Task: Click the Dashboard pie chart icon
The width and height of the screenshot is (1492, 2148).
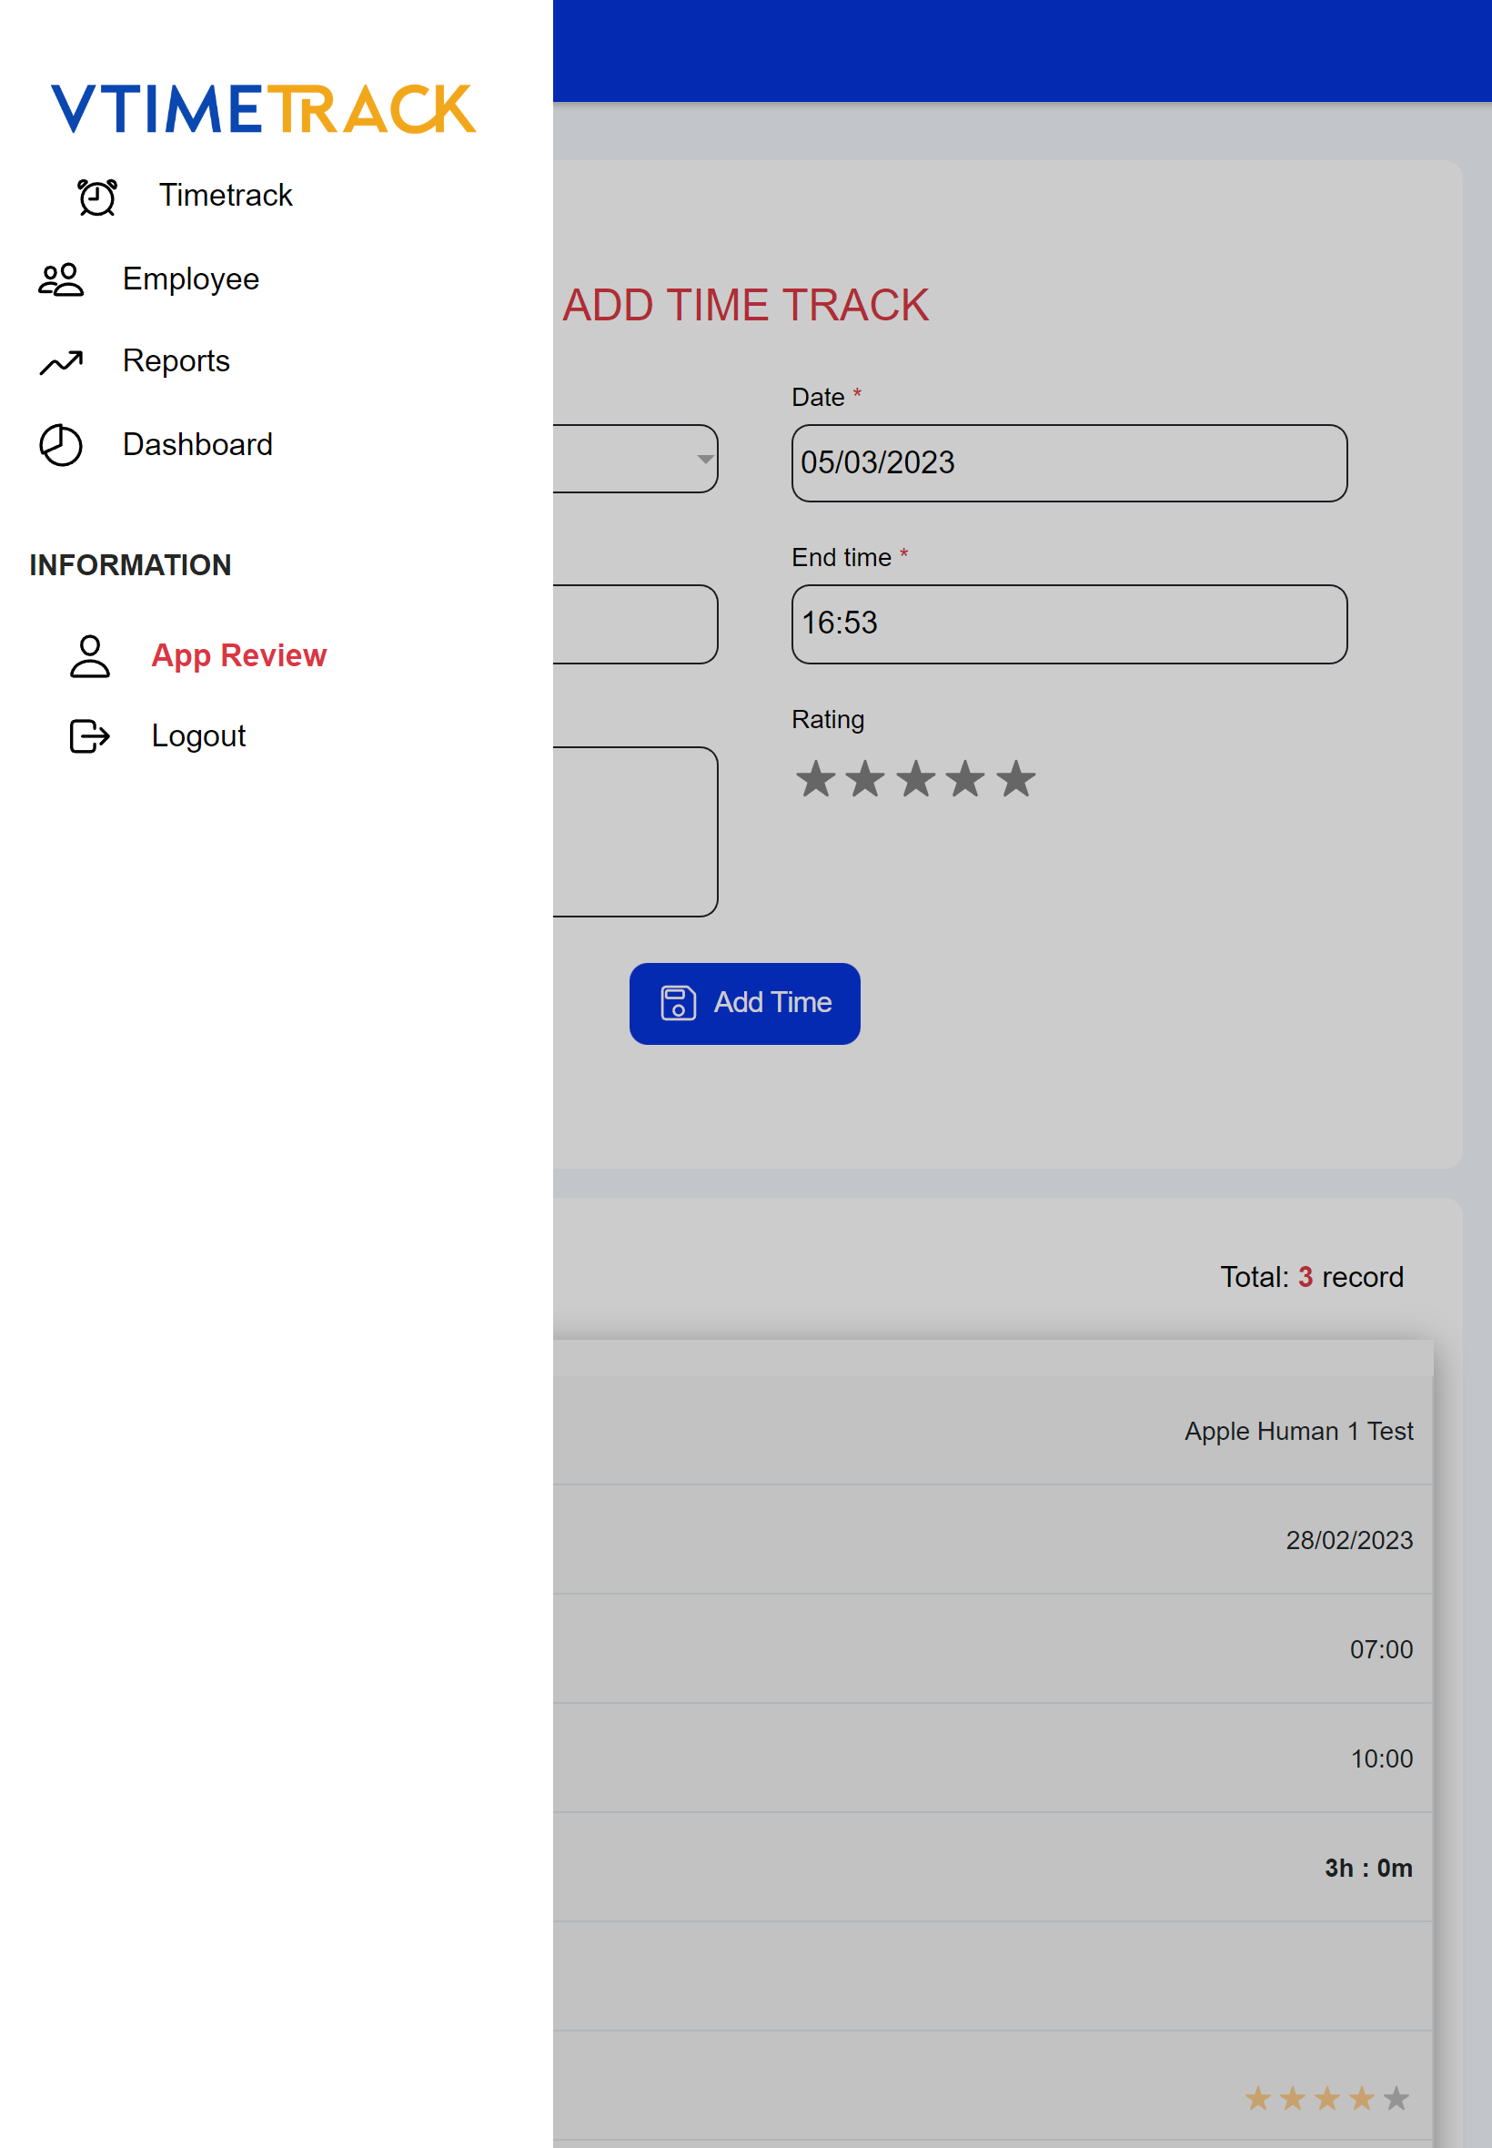Action: 61,444
